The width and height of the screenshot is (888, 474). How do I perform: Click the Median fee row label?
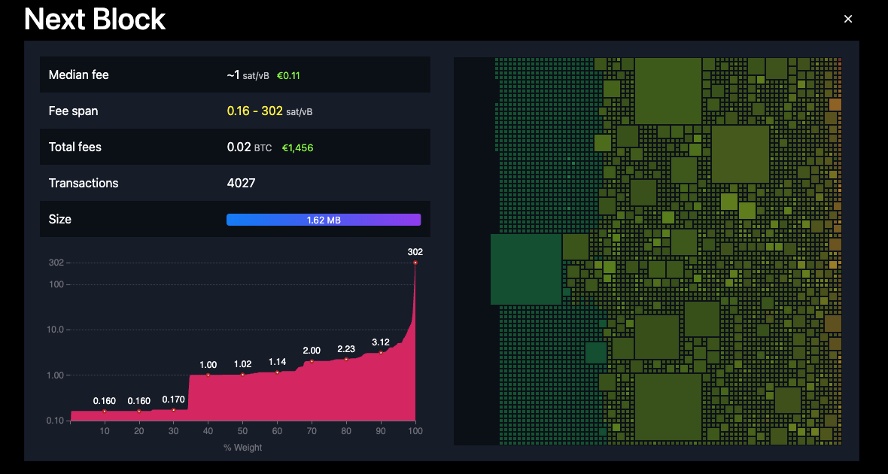79,75
